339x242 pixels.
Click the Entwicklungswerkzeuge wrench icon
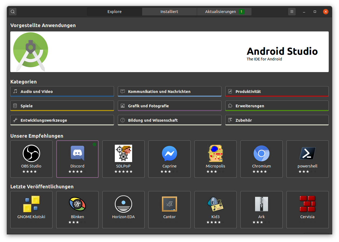tap(15, 120)
